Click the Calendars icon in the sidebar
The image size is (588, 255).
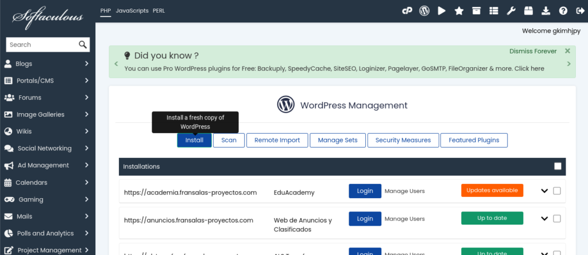[8, 183]
